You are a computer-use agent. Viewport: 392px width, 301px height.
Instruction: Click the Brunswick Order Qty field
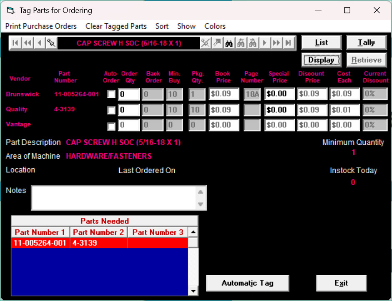(x=128, y=94)
